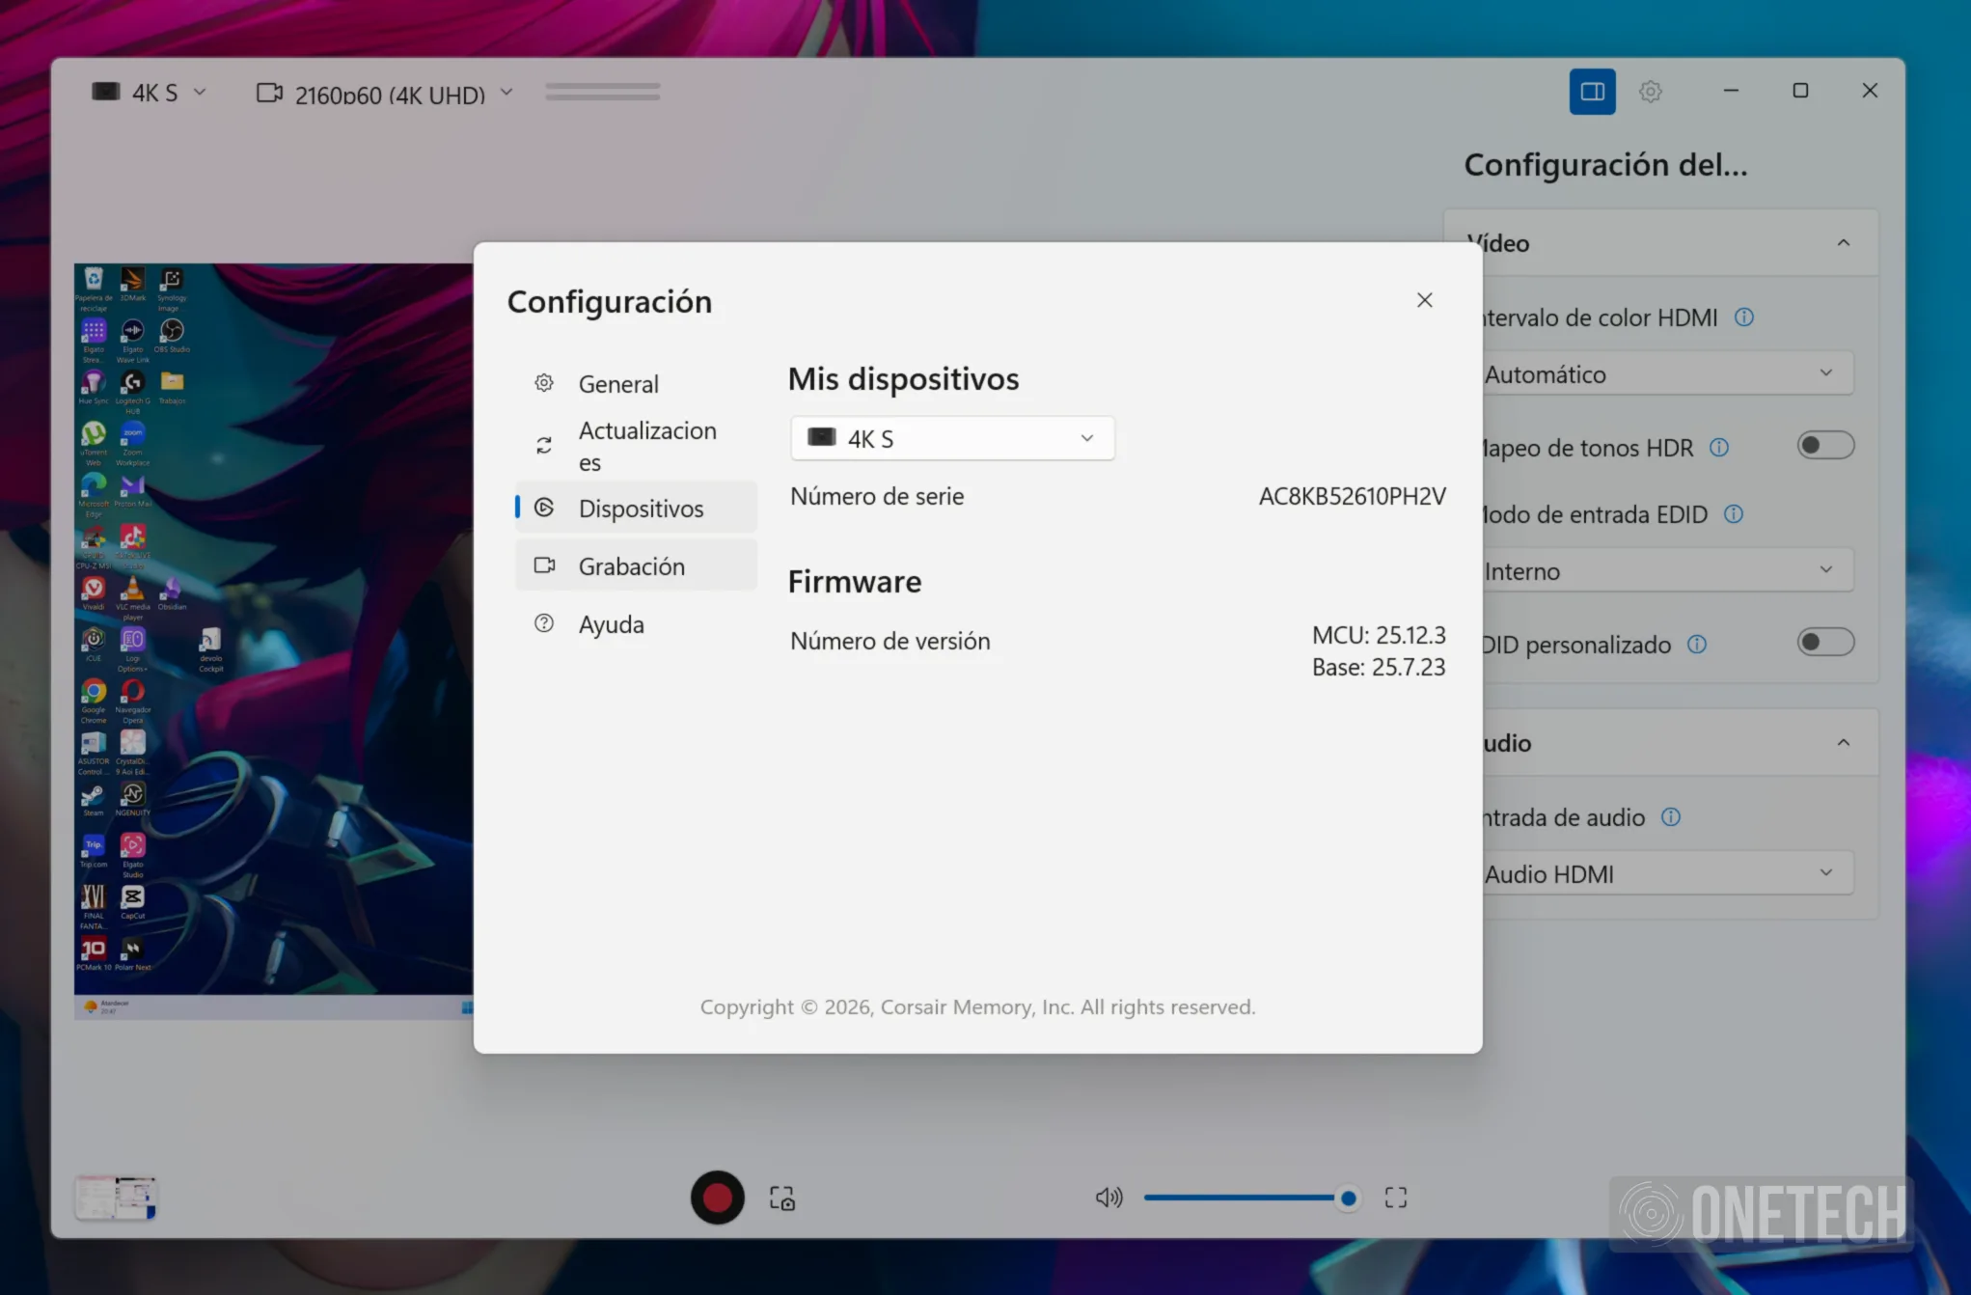Click the info icon next to Intervalo de color HDMI
Image resolution: width=1971 pixels, height=1295 pixels.
[x=1744, y=317]
